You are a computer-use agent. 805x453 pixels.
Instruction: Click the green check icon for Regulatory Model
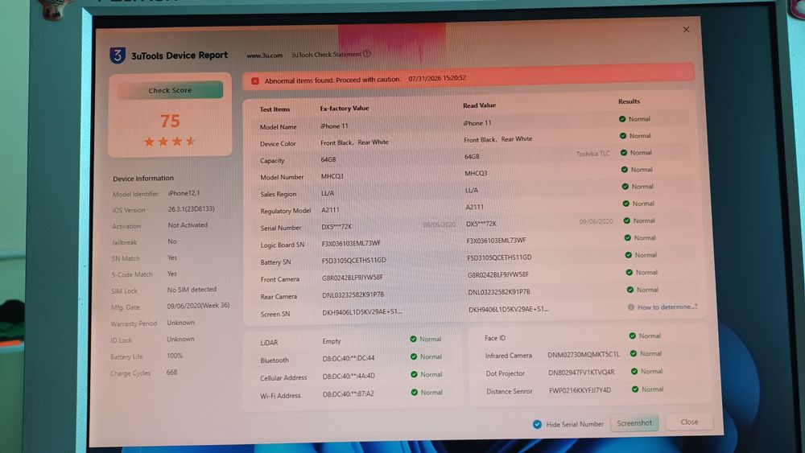(x=625, y=204)
